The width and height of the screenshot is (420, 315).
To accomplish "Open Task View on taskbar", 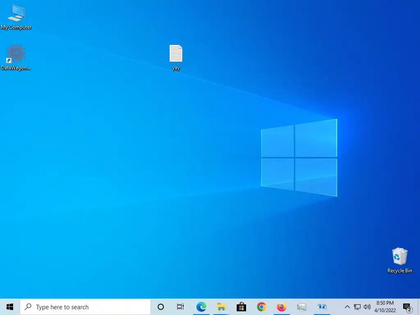I will coord(180,307).
